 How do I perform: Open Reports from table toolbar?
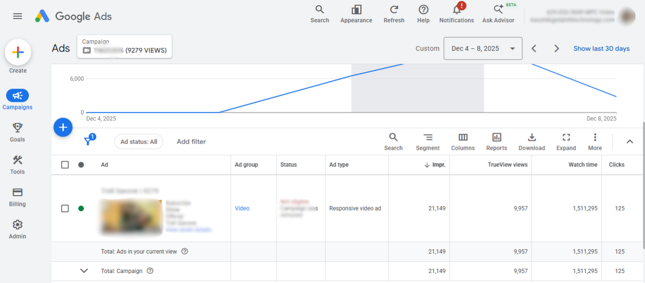[x=497, y=142]
